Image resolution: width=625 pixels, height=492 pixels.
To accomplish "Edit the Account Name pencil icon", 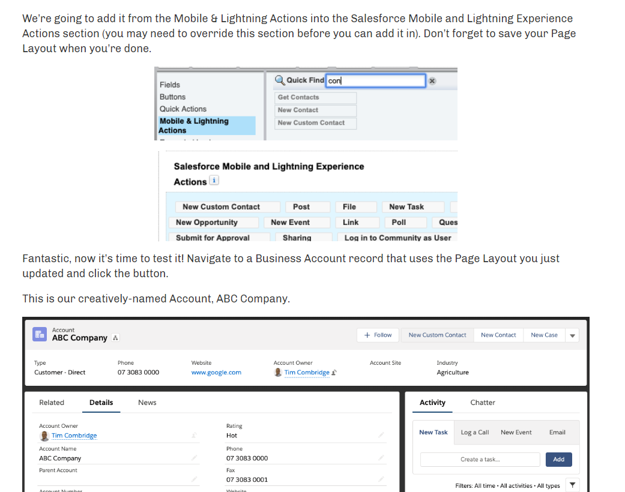I will pos(195,458).
